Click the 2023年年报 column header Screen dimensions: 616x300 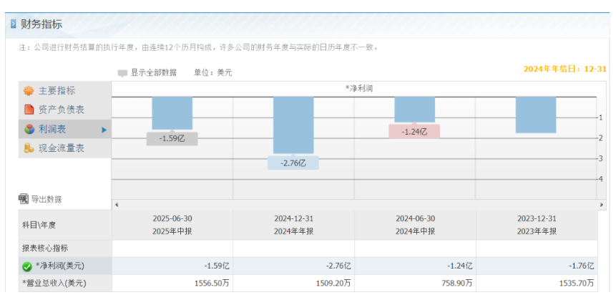(537, 226)
